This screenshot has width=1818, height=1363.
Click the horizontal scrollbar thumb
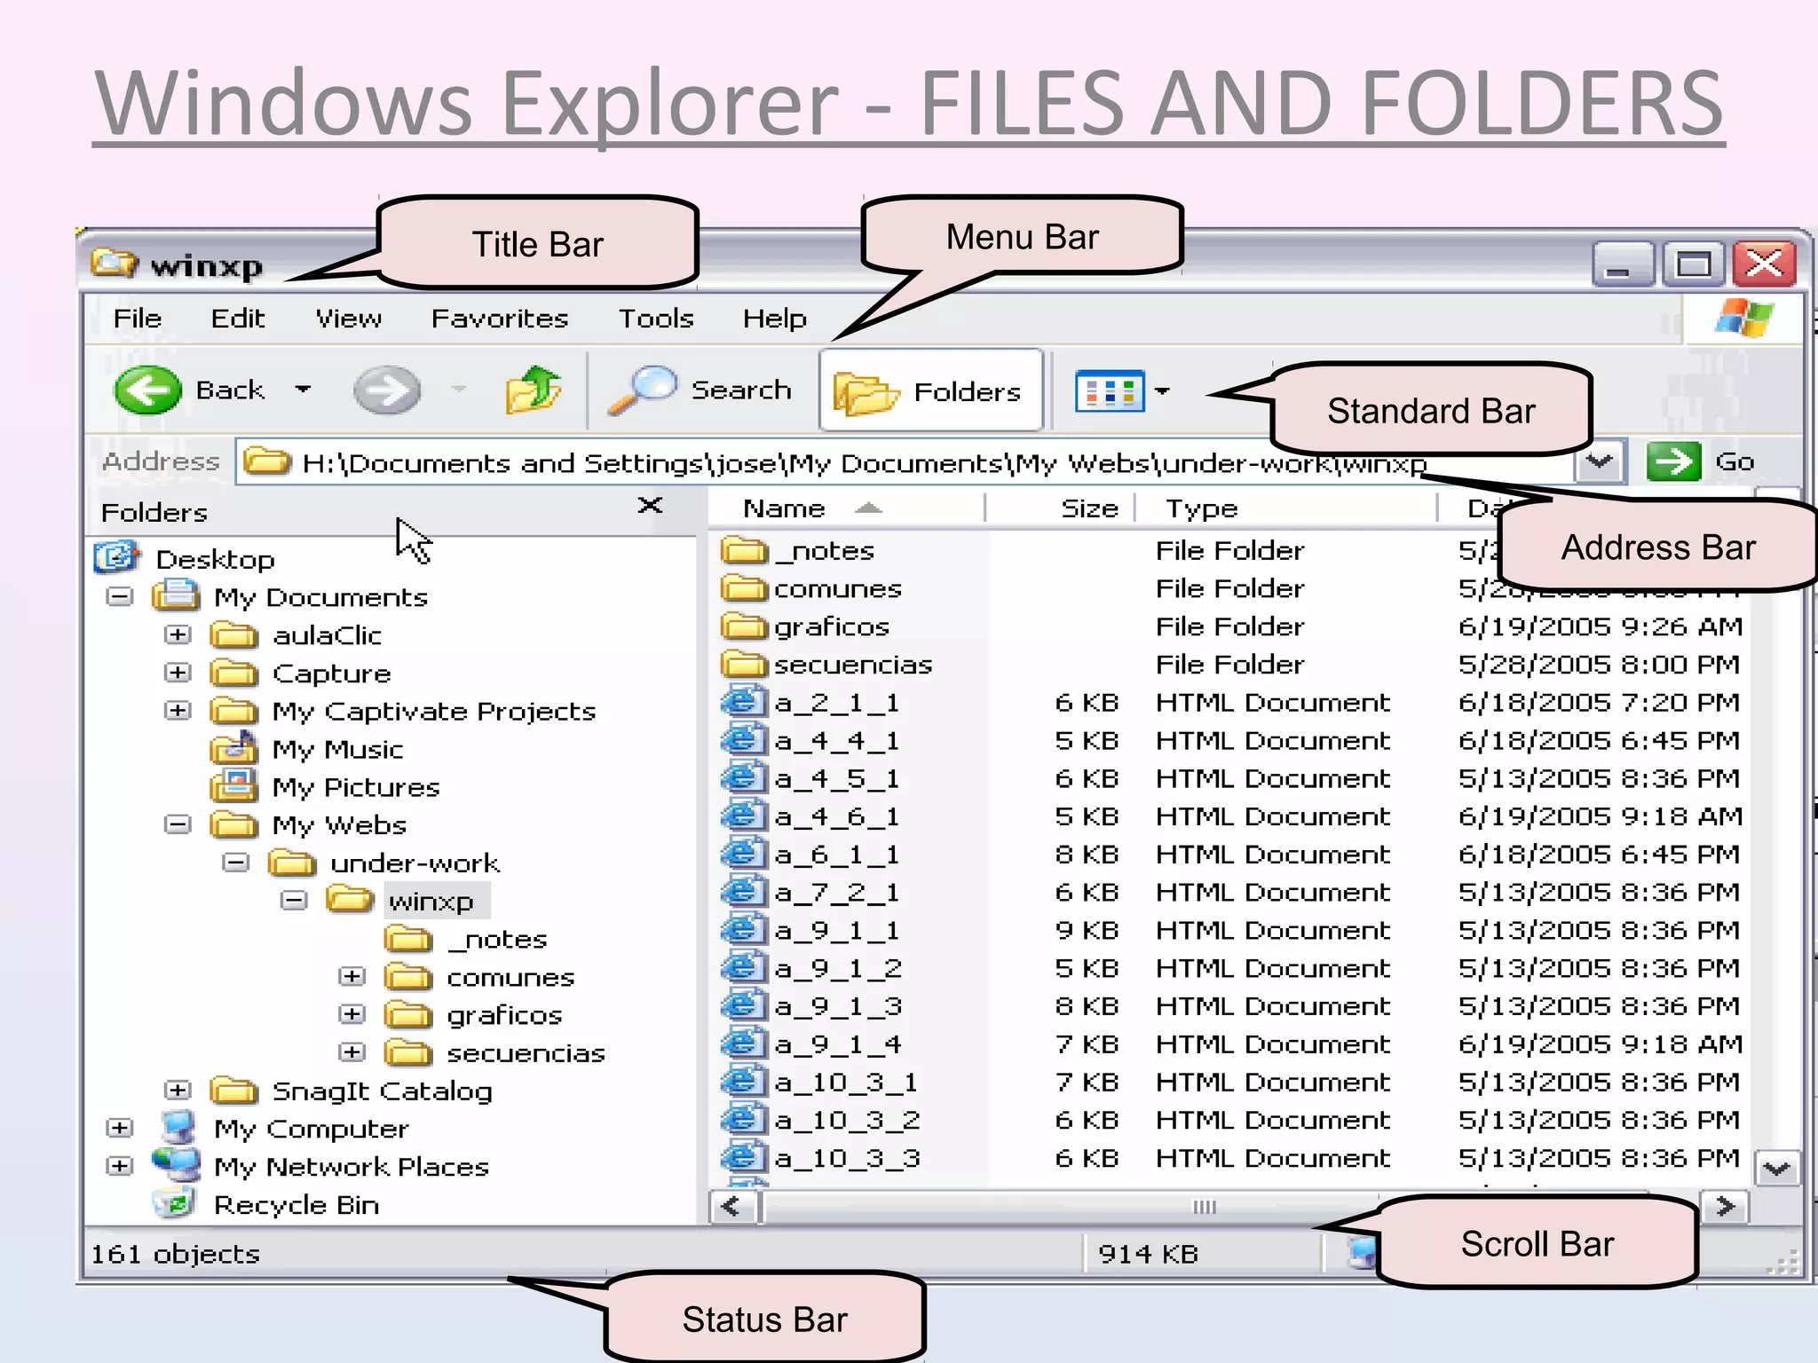1204,1207
